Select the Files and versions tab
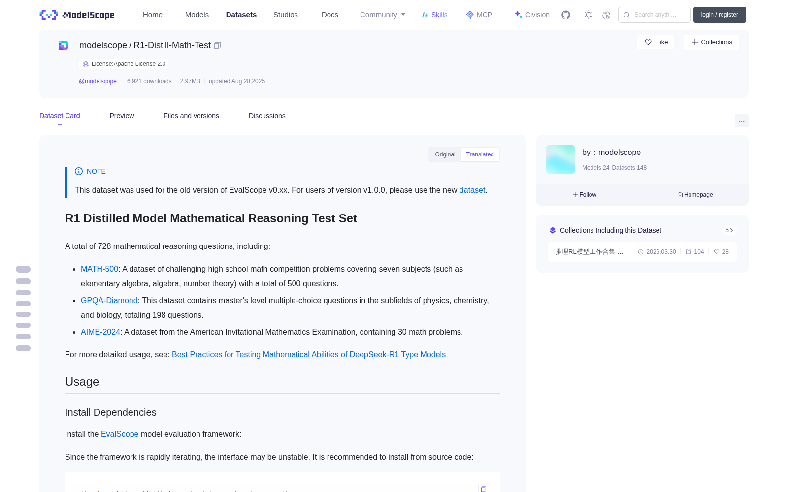 point(191,116)
